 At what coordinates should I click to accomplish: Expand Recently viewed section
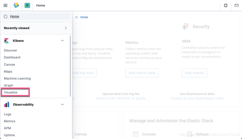coord(36,28)
